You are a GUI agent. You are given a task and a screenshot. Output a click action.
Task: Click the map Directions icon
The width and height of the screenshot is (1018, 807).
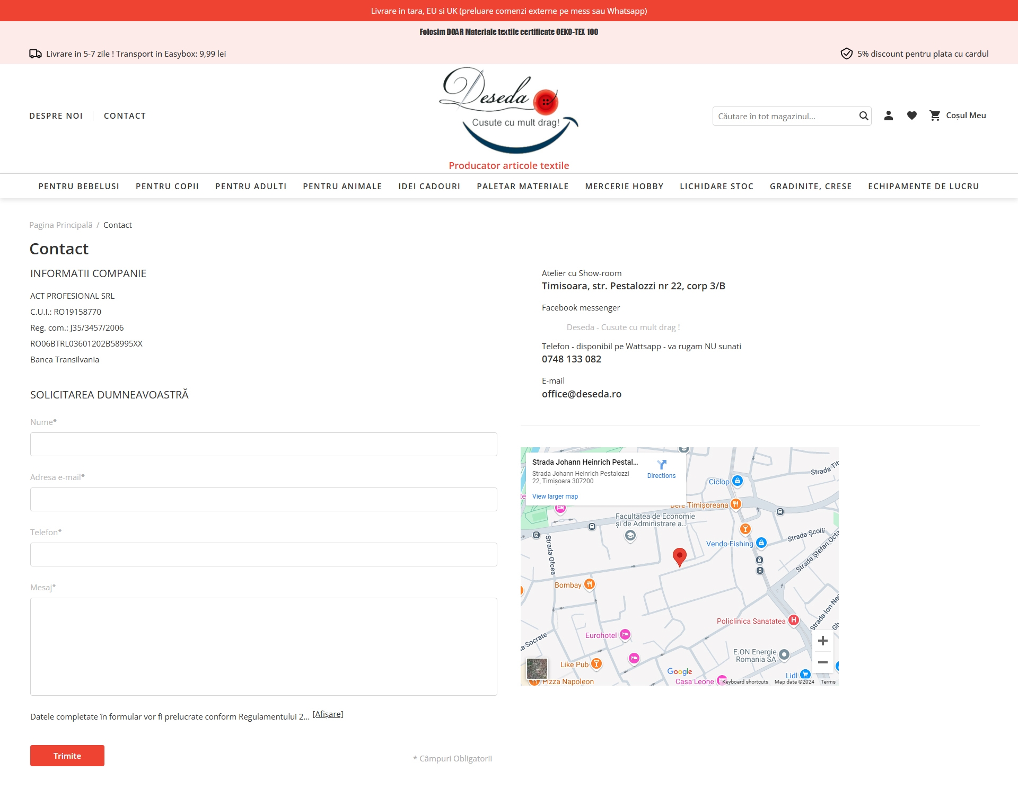(661, 465)
